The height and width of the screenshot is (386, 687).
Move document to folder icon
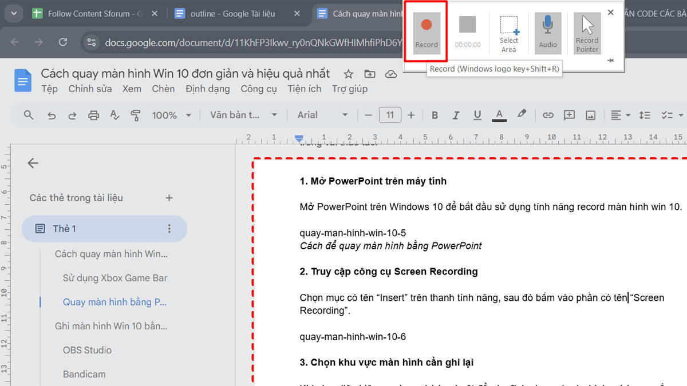pyautogui.click(x=370, y=74)
